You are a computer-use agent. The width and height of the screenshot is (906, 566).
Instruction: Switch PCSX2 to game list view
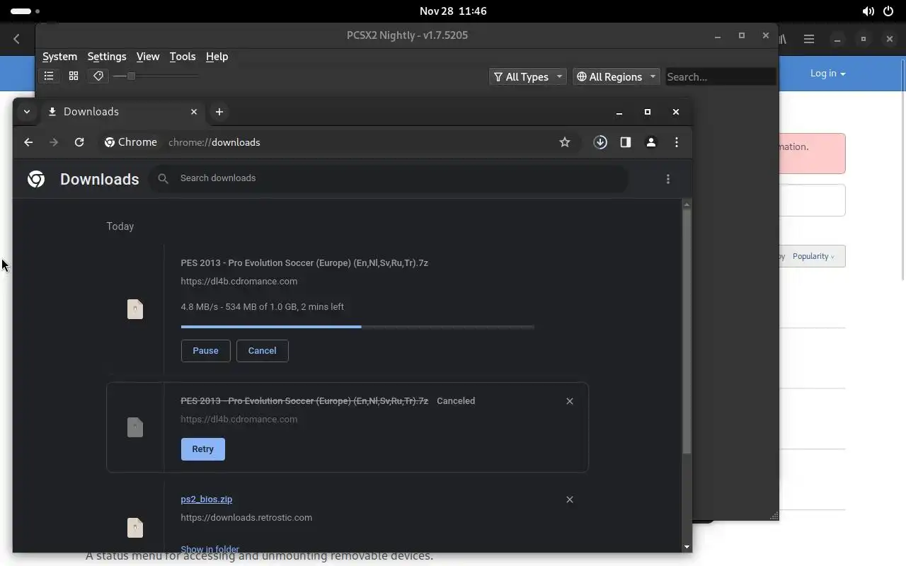tap(49, 76)
